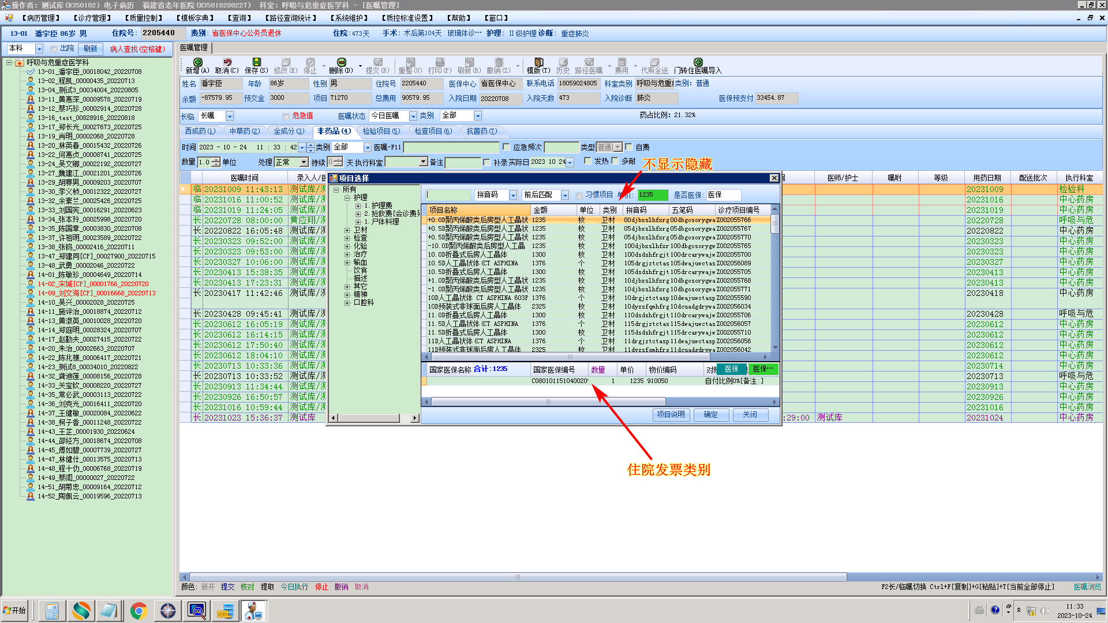This screenshot has width=1108, height=623.
Task: Enable the 自费 checkbox
Action: click(629, 147)
